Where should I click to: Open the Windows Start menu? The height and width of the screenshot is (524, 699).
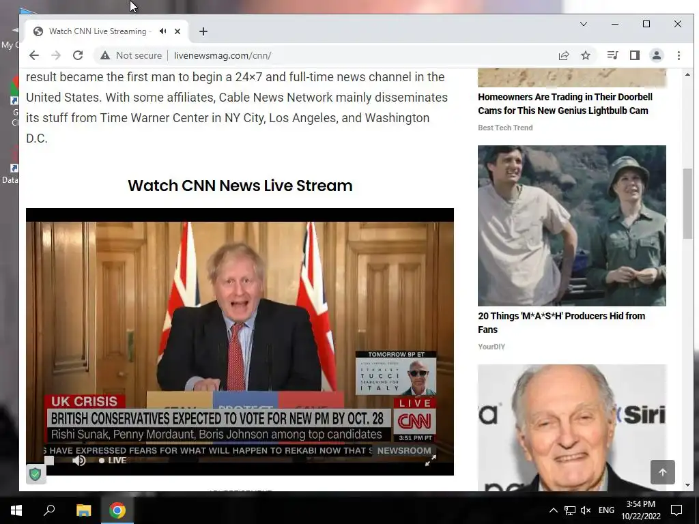[16, 510]
